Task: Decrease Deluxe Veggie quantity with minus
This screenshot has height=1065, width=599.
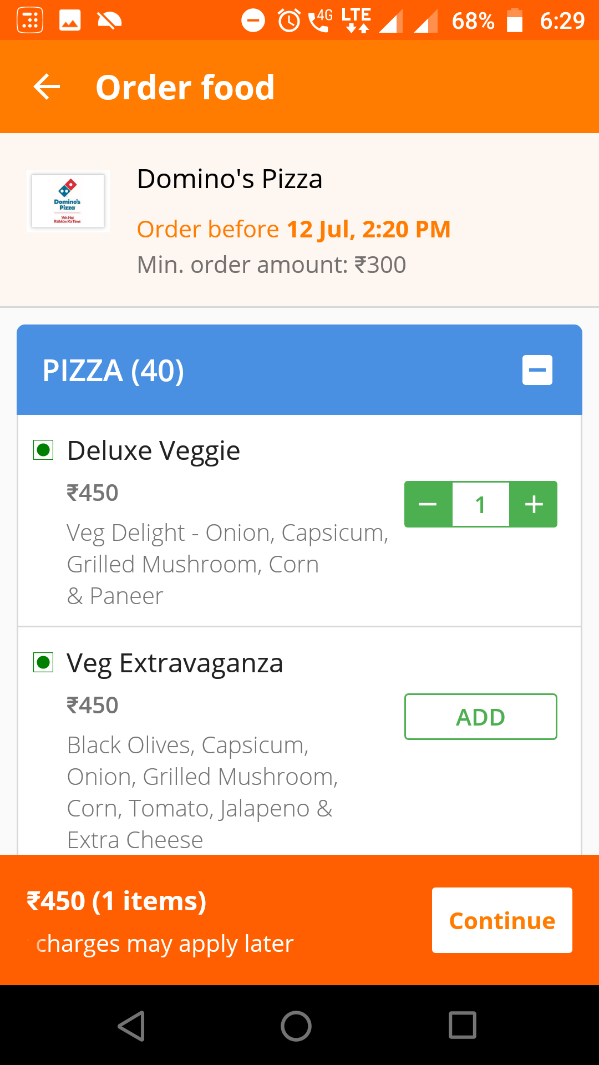Action: tap(428, 504)
